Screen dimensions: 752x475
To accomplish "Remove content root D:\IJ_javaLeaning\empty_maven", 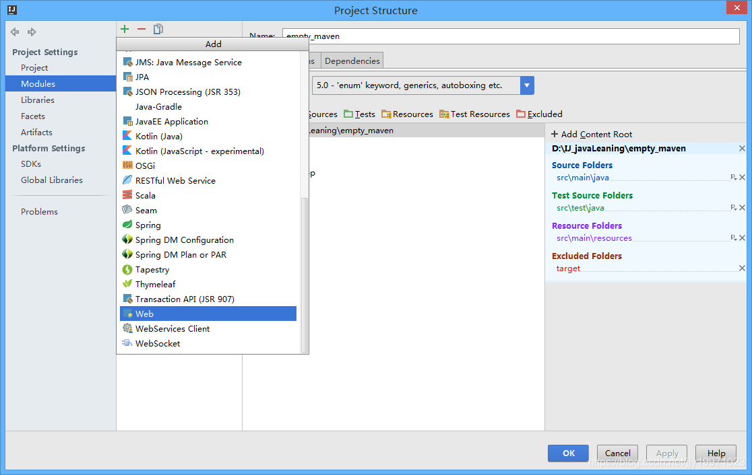I will point(742,149).
